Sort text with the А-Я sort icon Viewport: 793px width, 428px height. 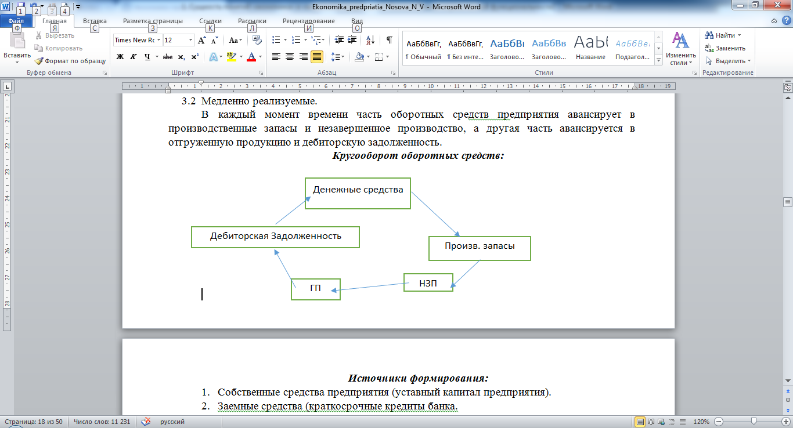[370, 40]
